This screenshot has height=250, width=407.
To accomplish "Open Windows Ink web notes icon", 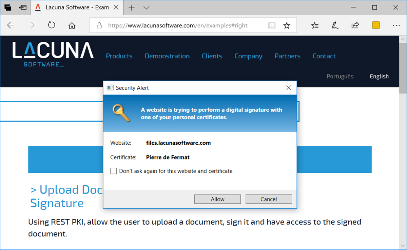I will tap(335, 25).
